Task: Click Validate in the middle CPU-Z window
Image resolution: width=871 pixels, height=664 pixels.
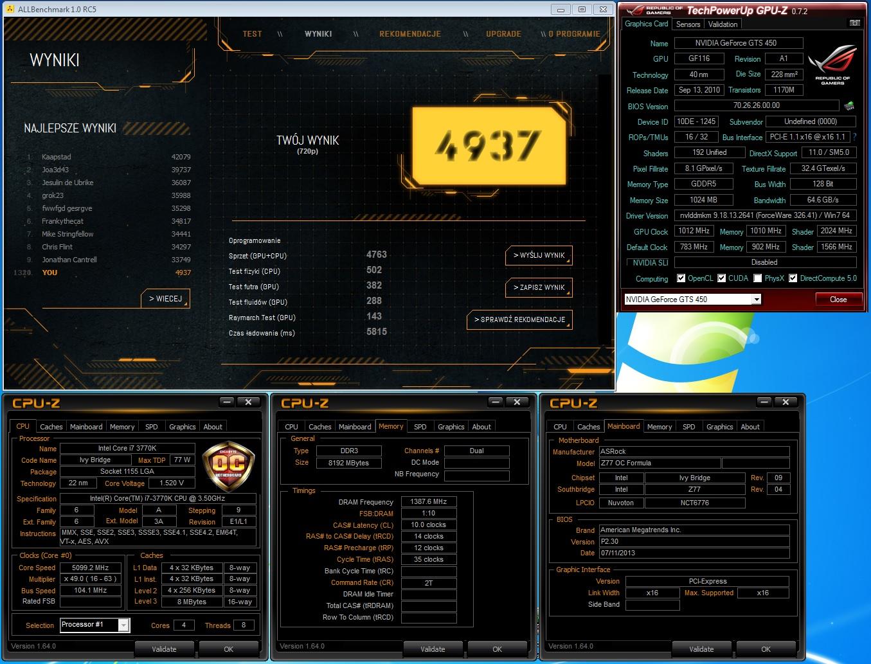Action: (x=433, y=649)
